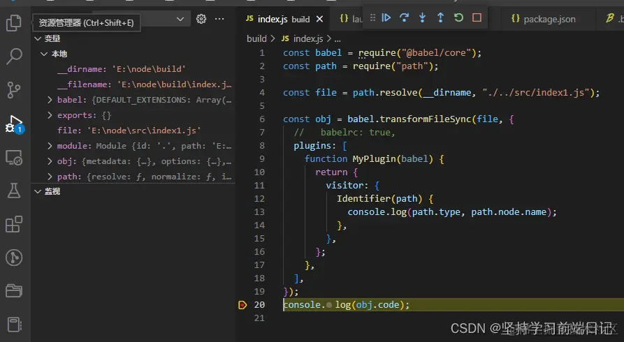Select the __filename variable row
The width and height of the screenshot is (624, 342).
[133, 84]
